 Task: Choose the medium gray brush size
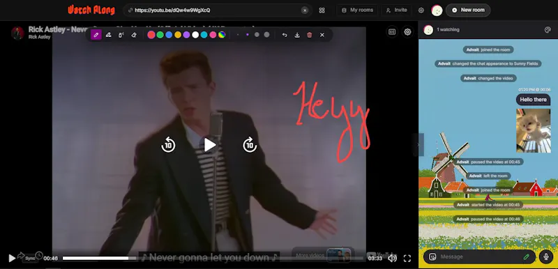(257, 35)
